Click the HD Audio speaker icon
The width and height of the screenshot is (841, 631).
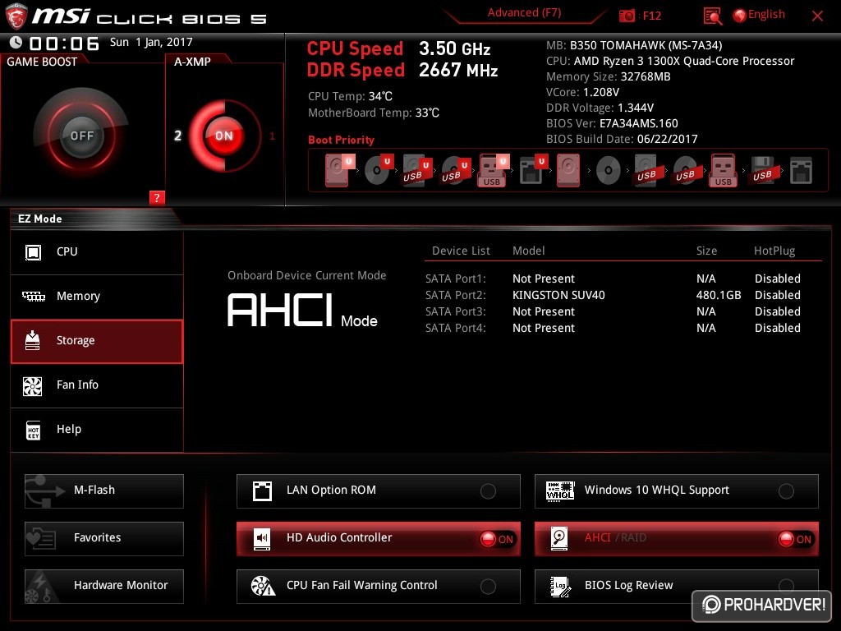click(x=262, y=538)
